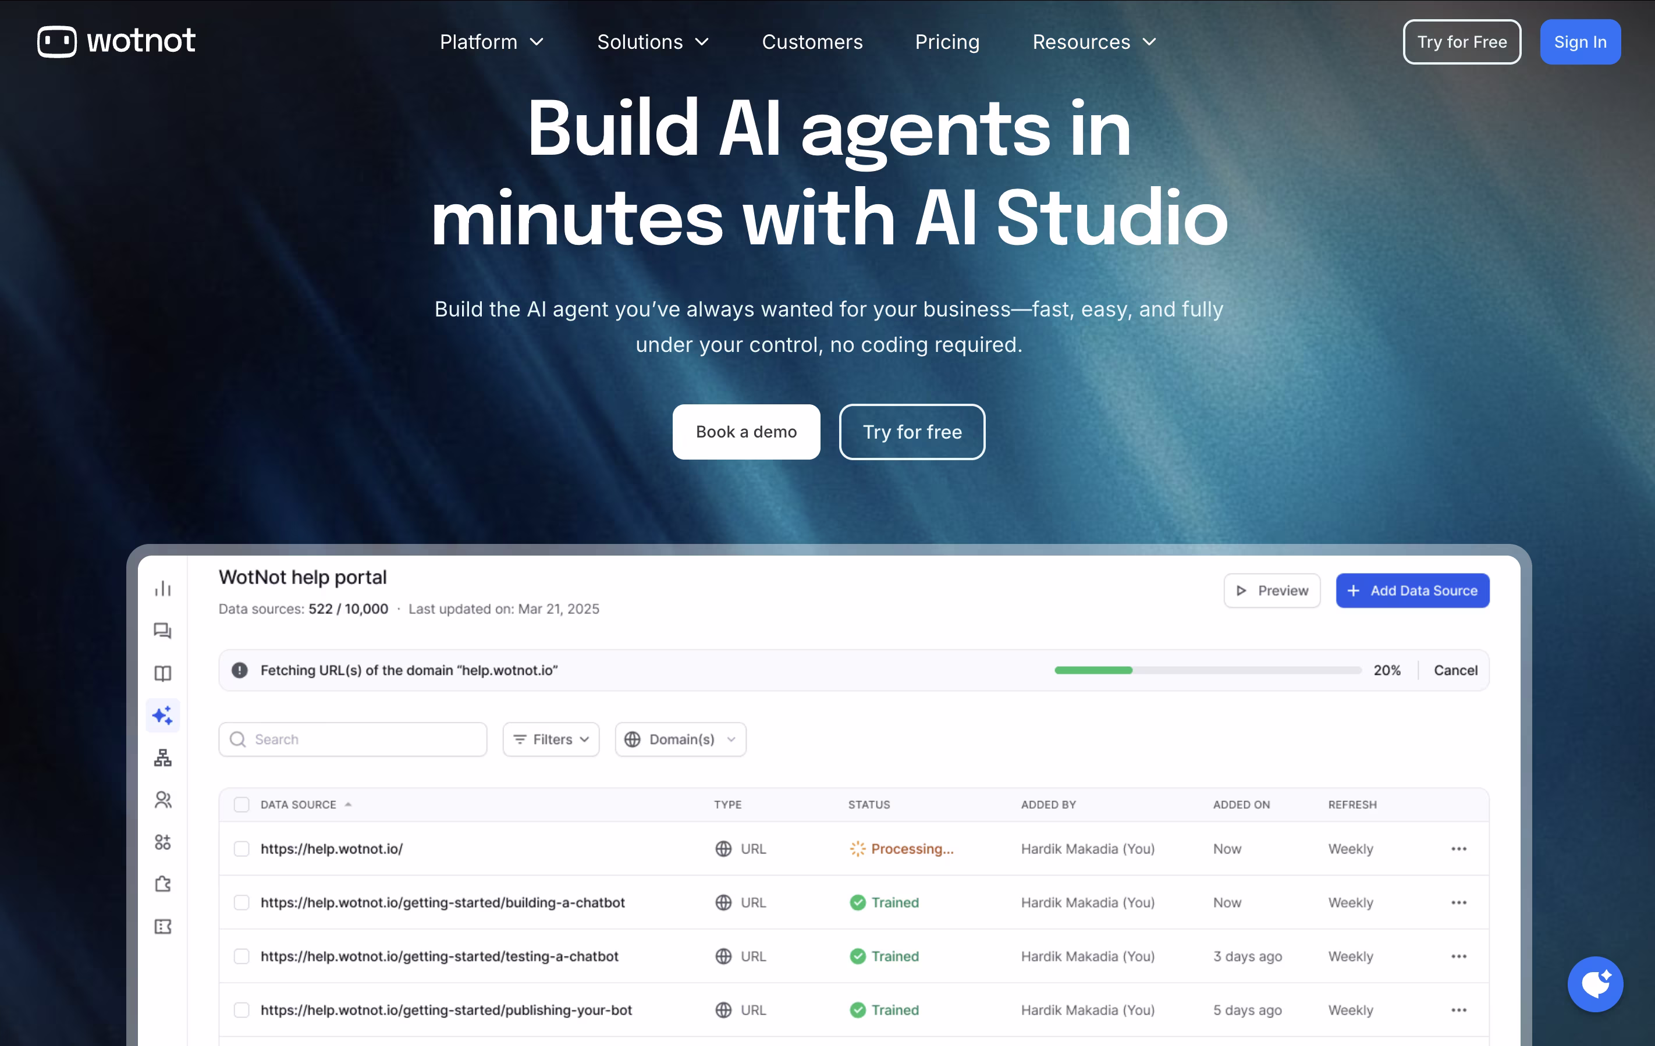Click the globe icon in the help.wotnot.io/ row
The width and height of the screenshot is (1655, 1046).
pyautogui.click(x=723, y=849)
